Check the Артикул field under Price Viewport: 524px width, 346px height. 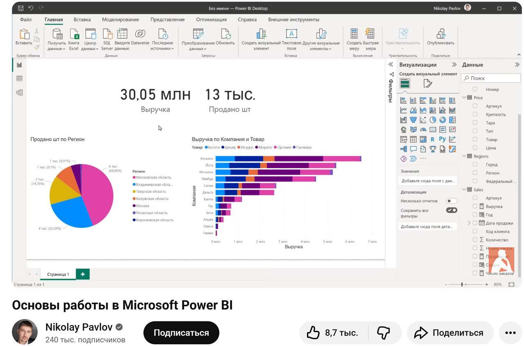475,106
